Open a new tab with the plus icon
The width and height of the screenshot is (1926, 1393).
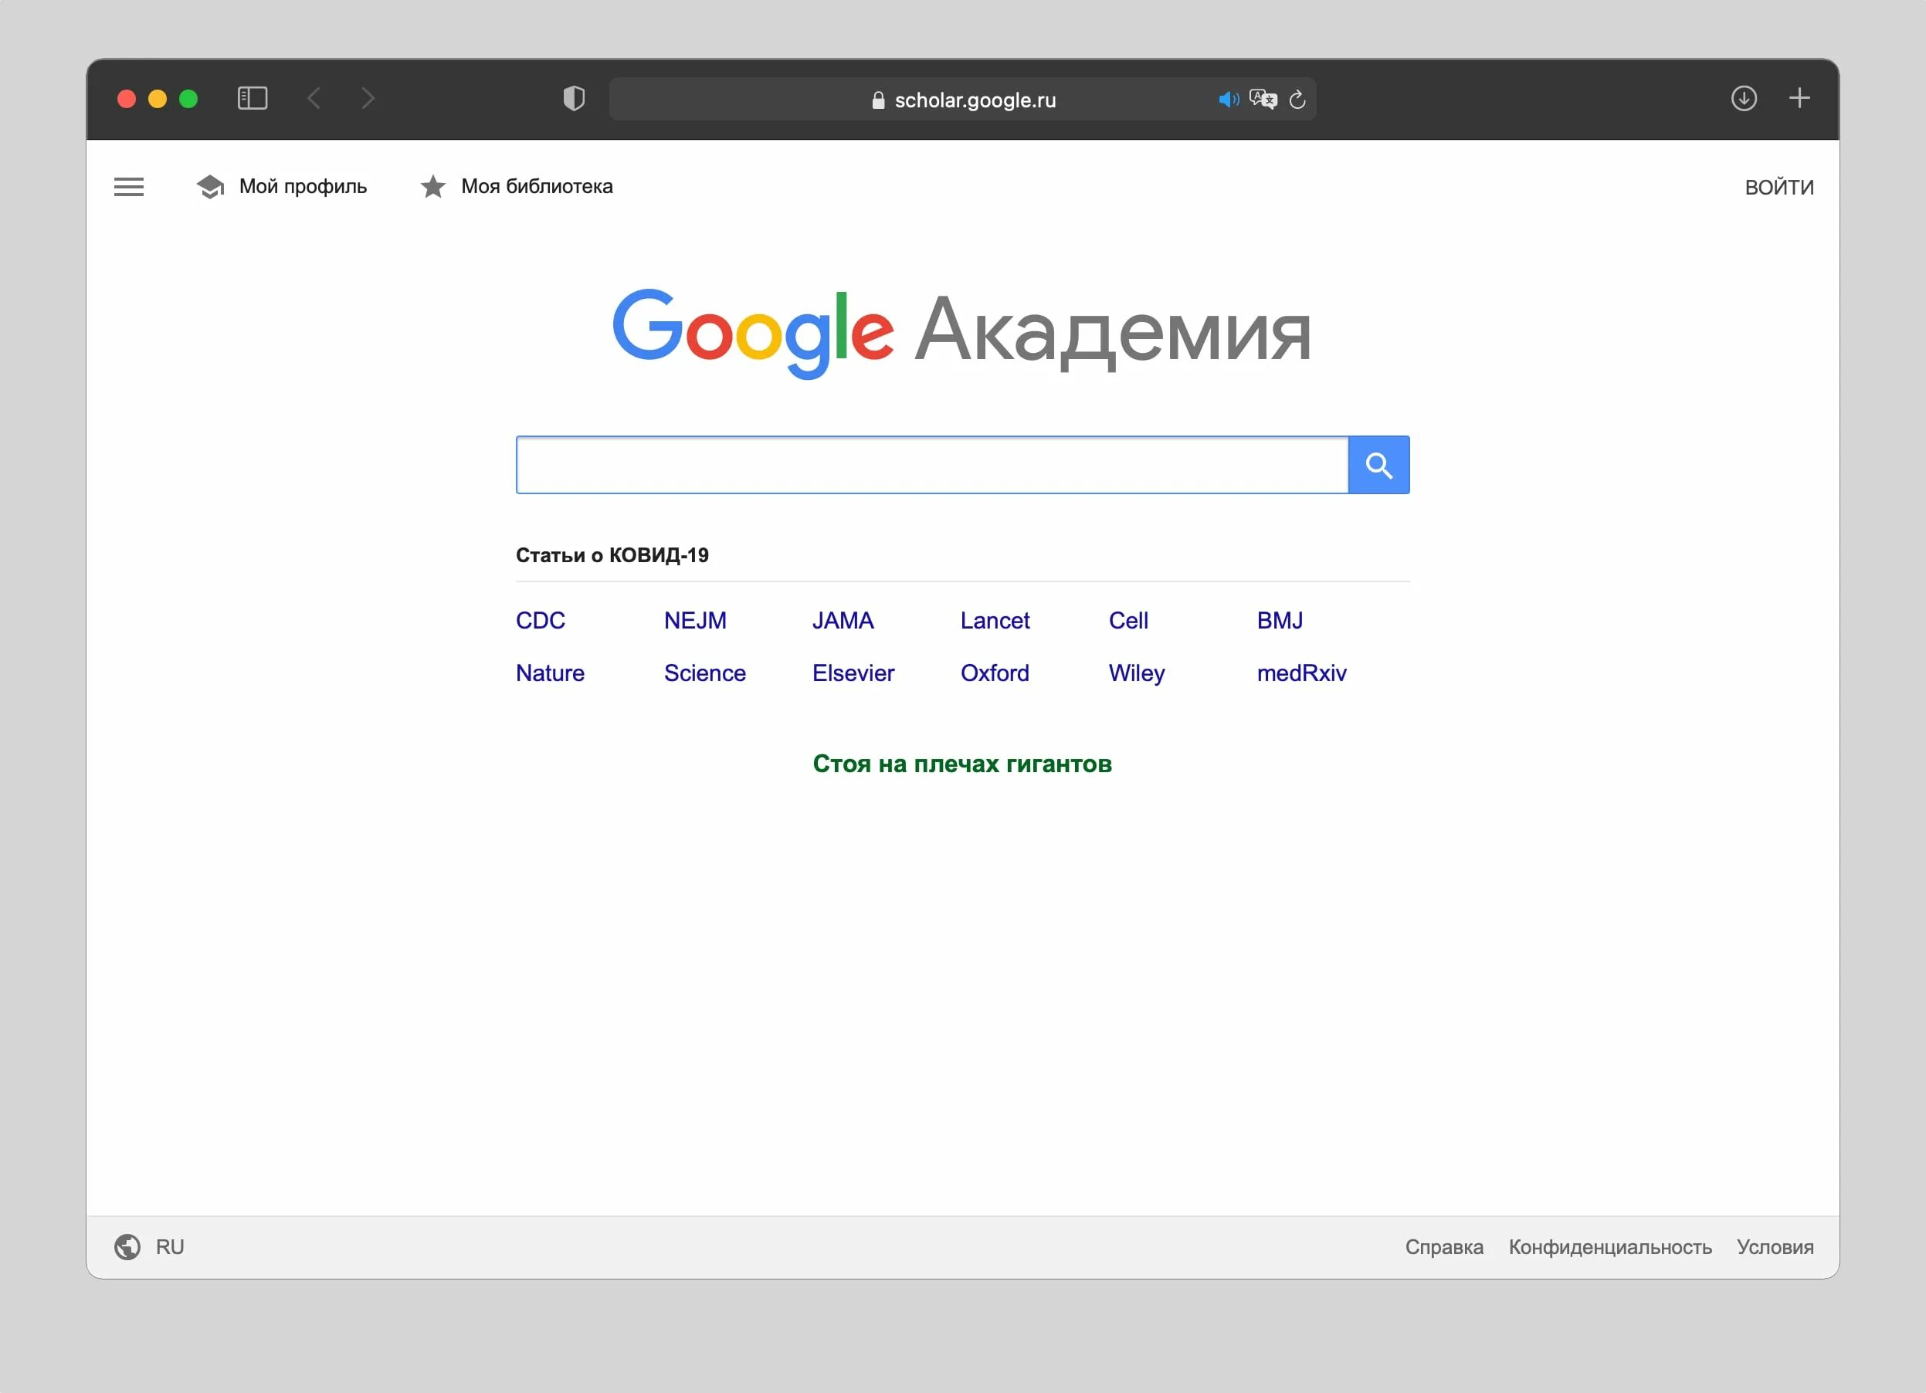tap(1799, 99)
